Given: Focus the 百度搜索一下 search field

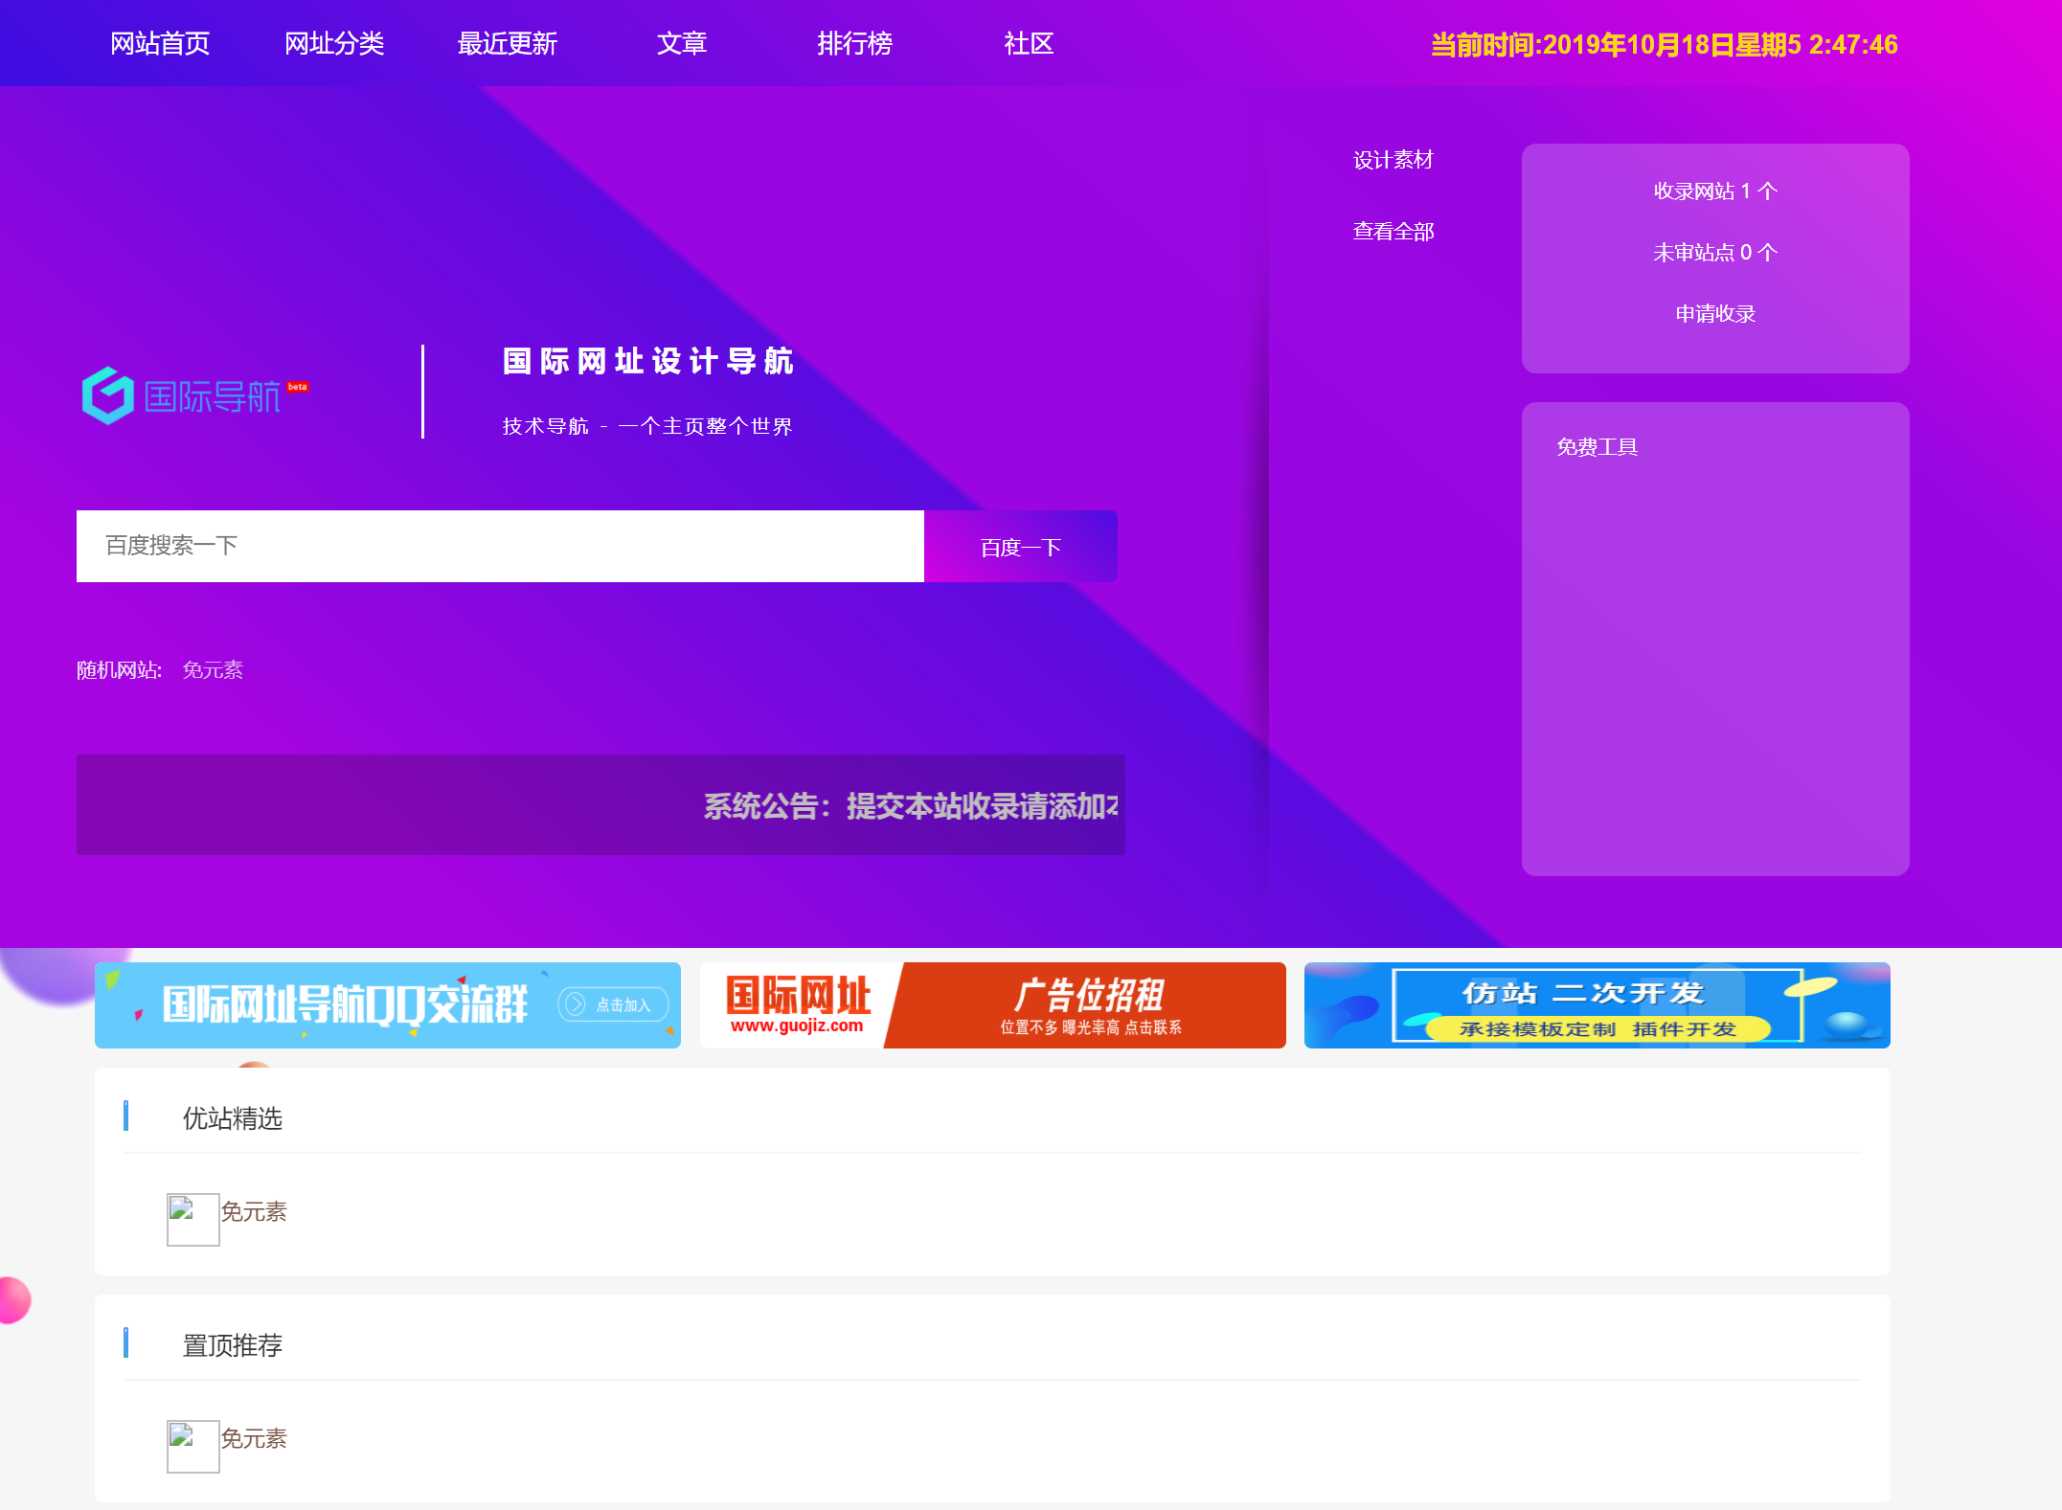Looking at the screenshot, I should pyautogui.click(x=499, y=546).
